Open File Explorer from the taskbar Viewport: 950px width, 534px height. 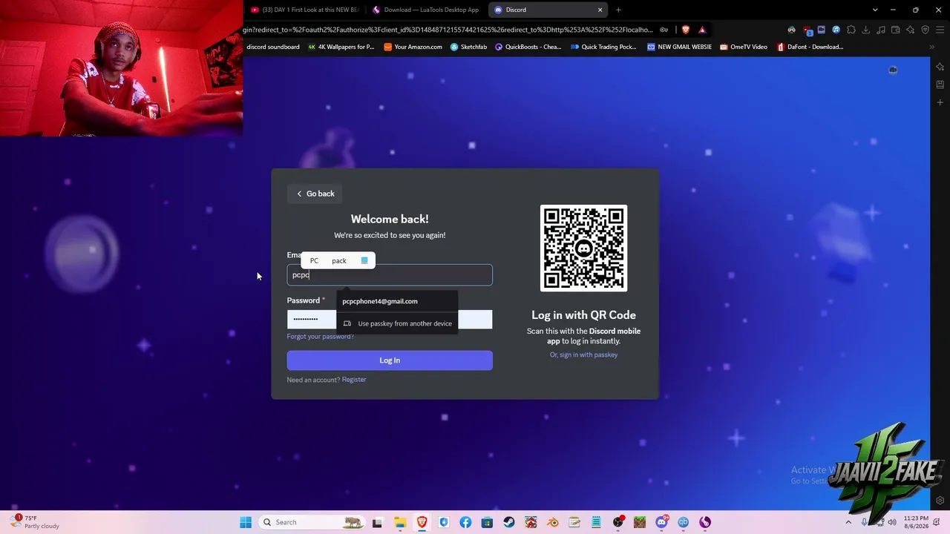tap(399, 522)
